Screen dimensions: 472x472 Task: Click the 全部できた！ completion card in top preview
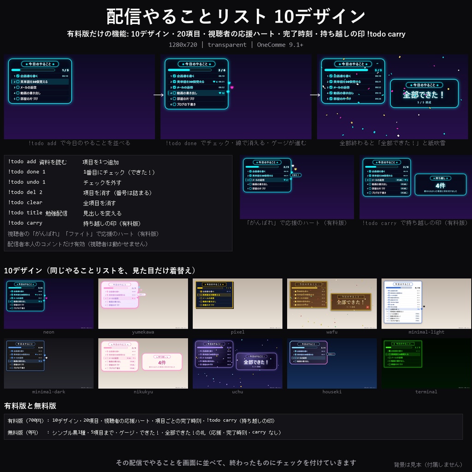point(424,93)
